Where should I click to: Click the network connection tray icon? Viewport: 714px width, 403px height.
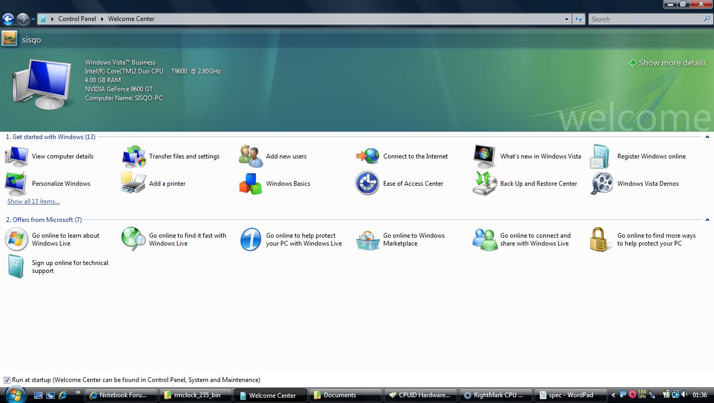pos(675,395)
